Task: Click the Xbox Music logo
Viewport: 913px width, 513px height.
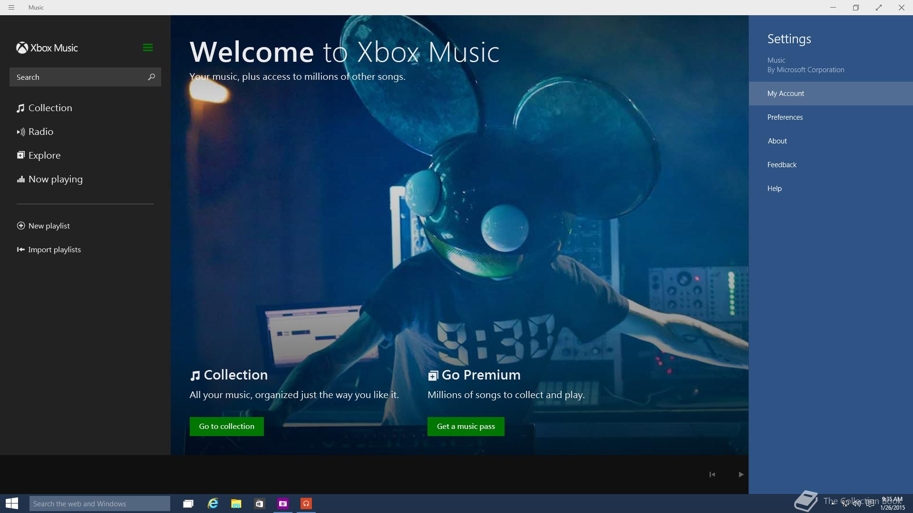Action: pyautogui.click(x=47, y=48)
